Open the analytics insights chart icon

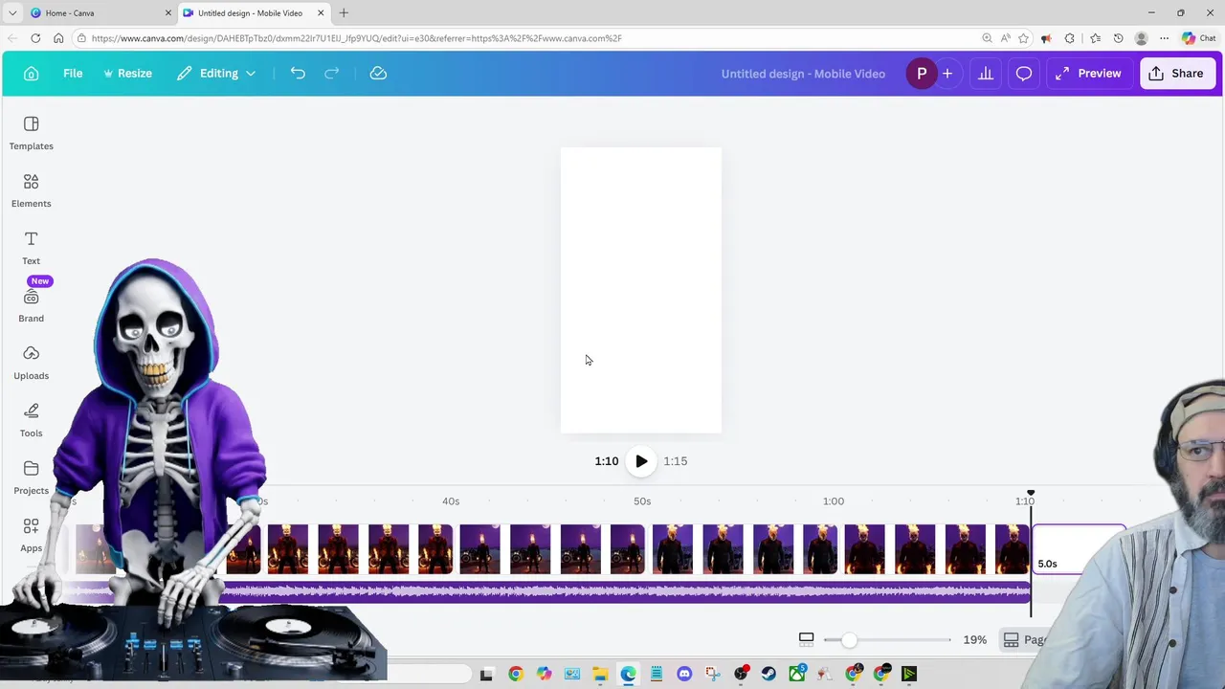(x=985, y=74)
